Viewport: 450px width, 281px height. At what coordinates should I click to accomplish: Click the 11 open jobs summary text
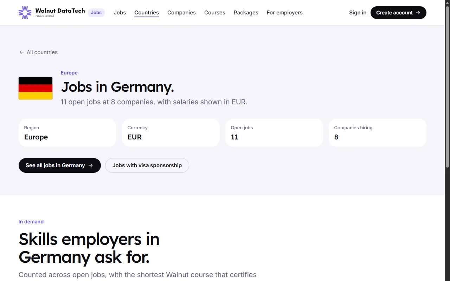pyautogui.click(x=154, y=102)
